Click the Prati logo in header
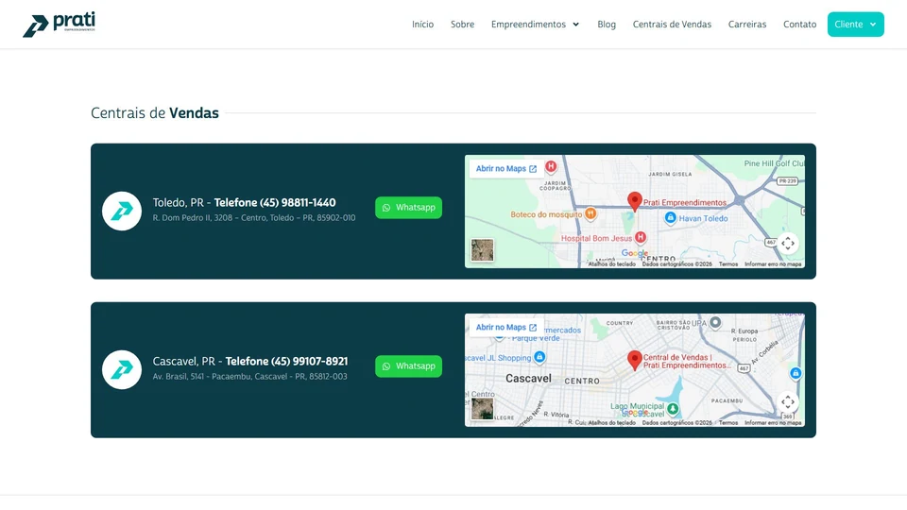The height and width of the screenshot is (510, 907). pyautogui.click(x=59, y=25)
